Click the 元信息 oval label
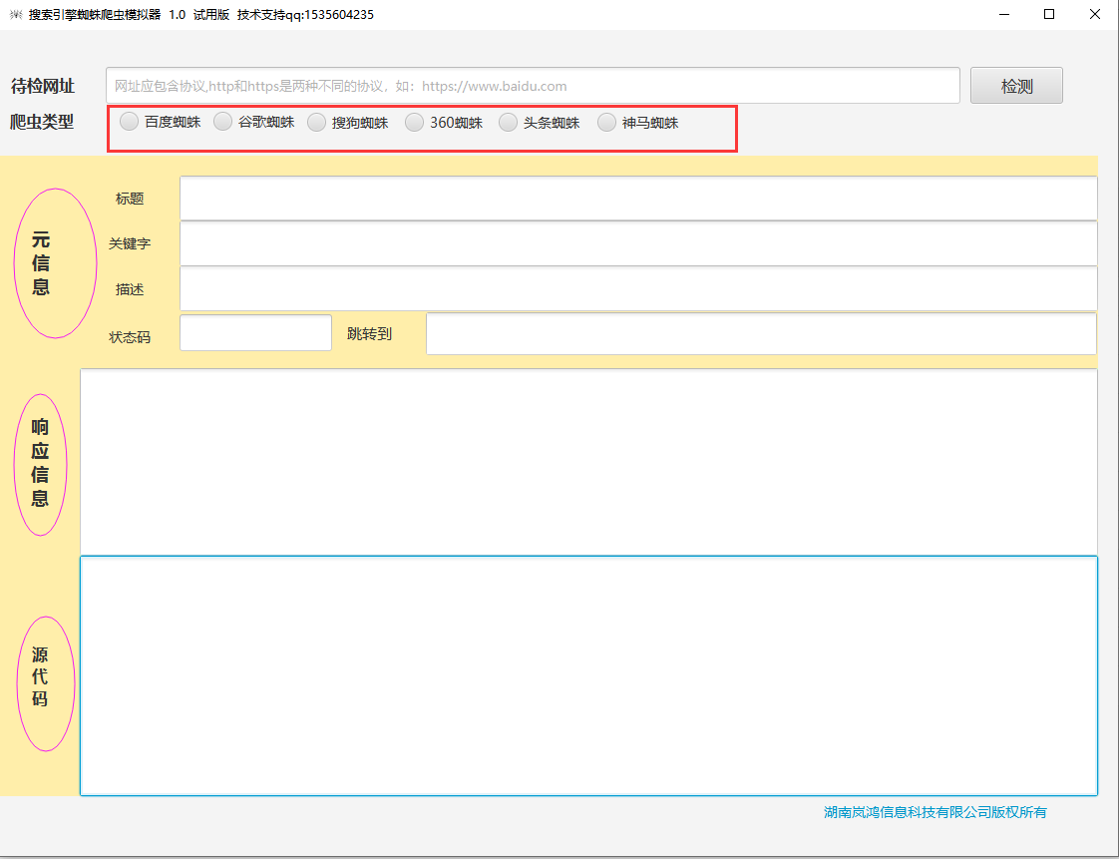1119x859 pixels. [55, 263]
